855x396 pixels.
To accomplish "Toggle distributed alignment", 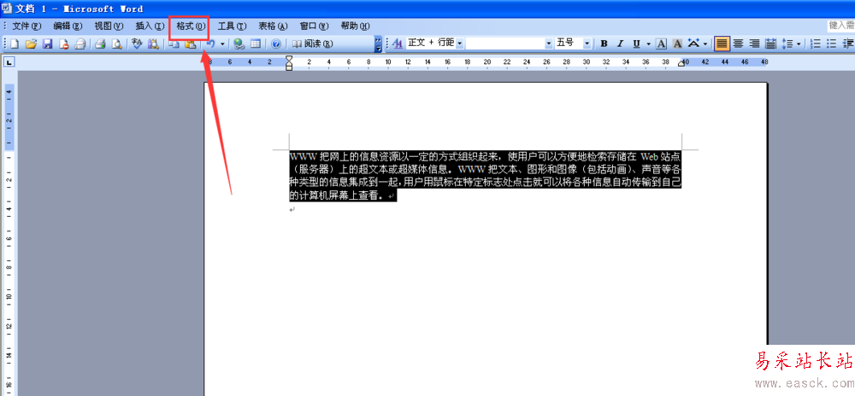I will click(x=771, y=44).
